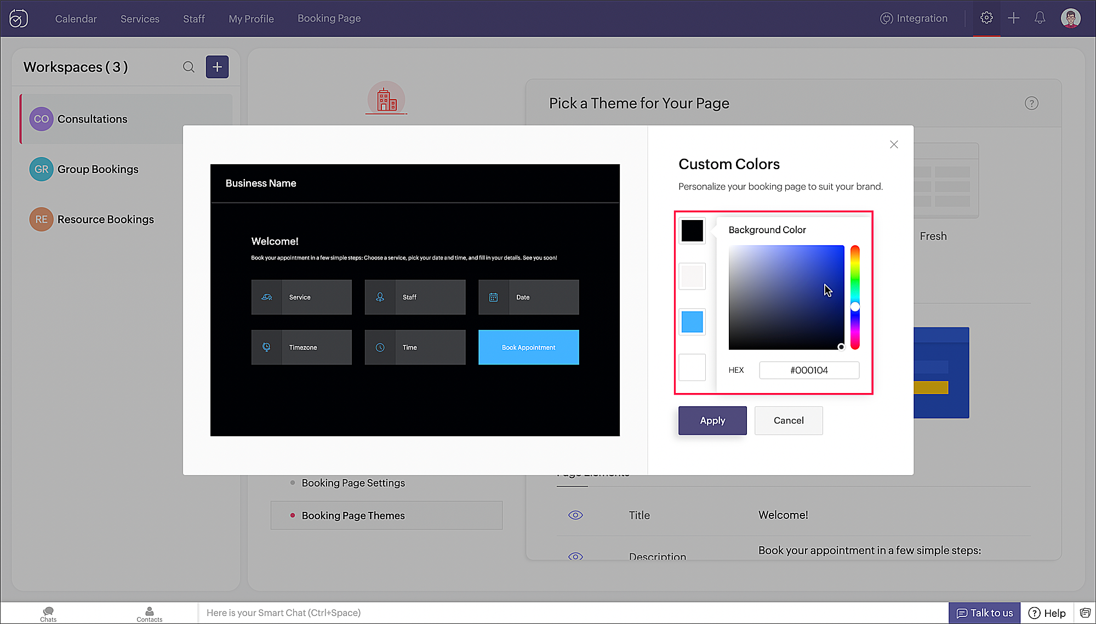The width and height of the screenshot is (1096, 624).
Task: Open the theme help question icon
Action: [x=1031, y=103]
